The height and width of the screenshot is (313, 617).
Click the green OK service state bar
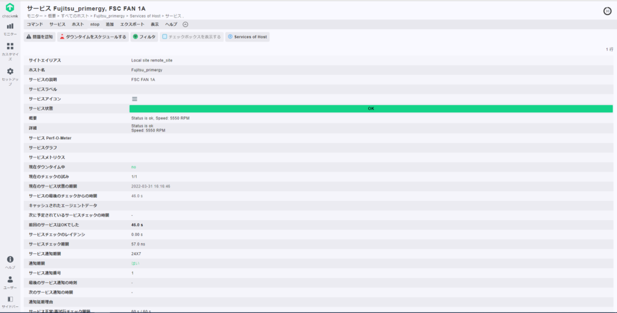tap(371, 109)
